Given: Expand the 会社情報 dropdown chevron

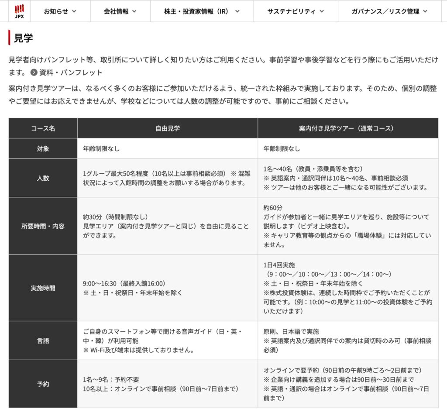Looking at the screenshot, I should coord(134,12).
